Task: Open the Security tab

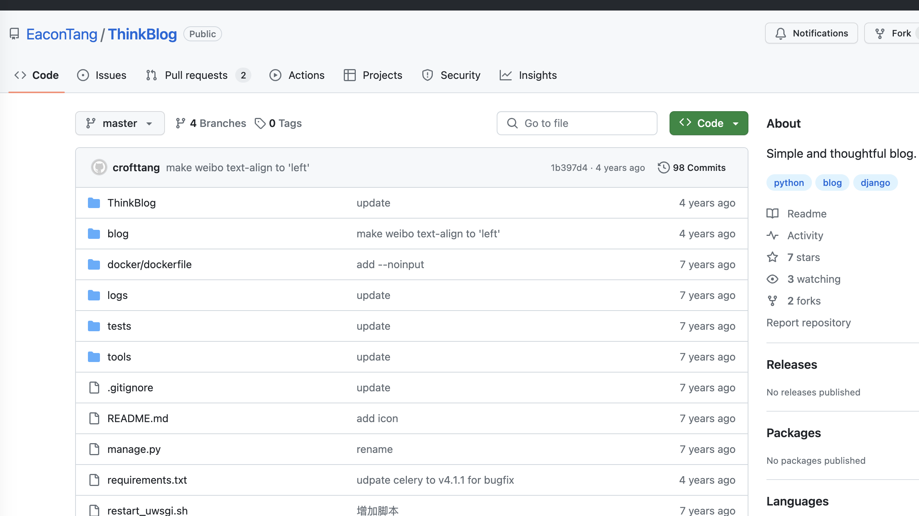Action: pos(451,75)
